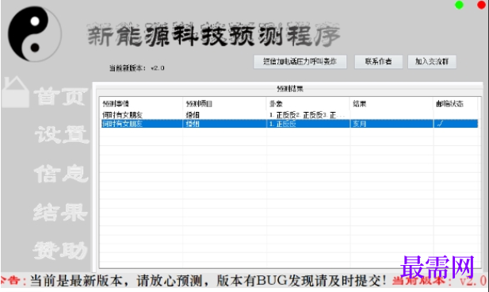The image size is (489, 292).
Task: Go to the 结果 sidebar page
Action: [60, 212]
